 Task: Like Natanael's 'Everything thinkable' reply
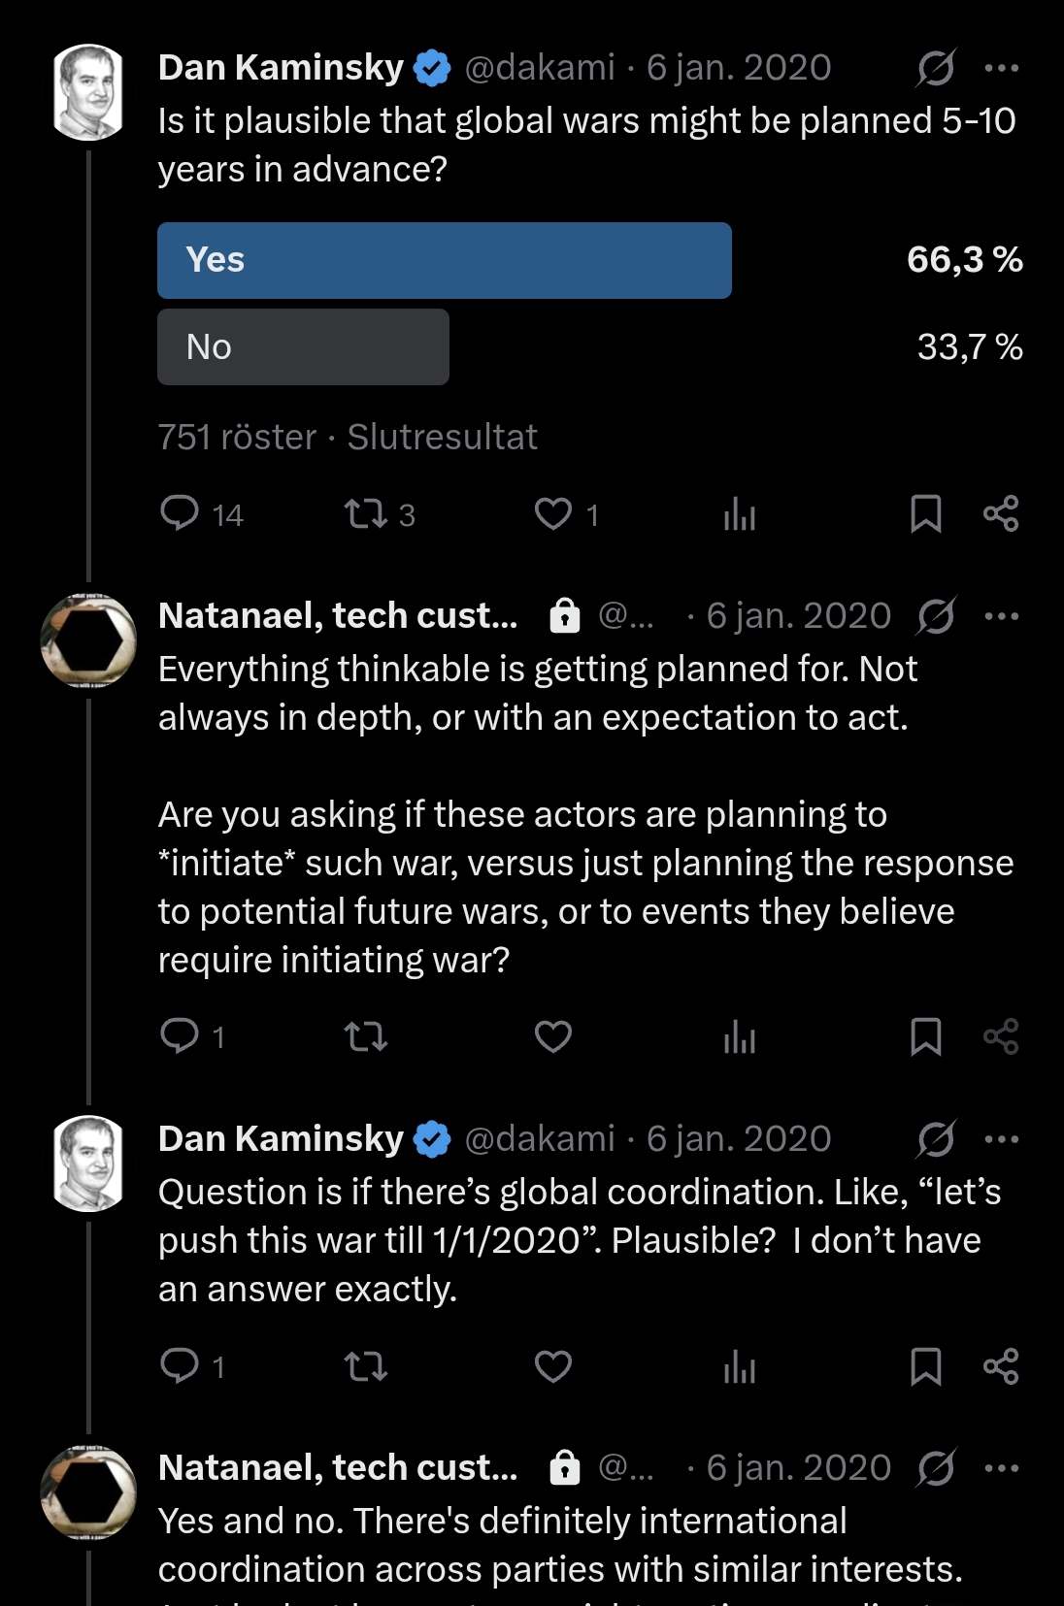[553, 1036]
